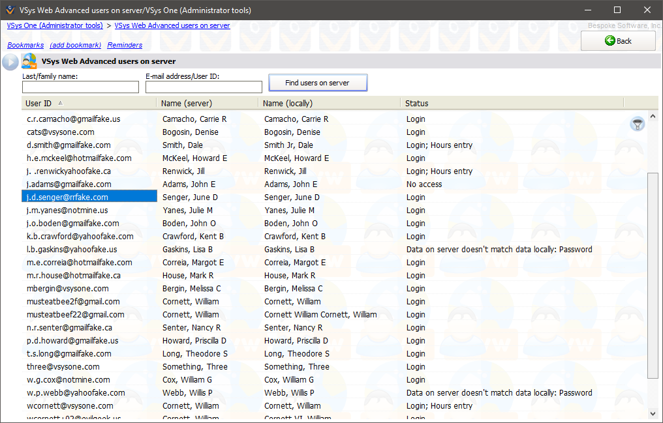This screenshot has width=663, height=423.
Task: Click the VSys app icon in title bar
Action: (x=10, y=10)
